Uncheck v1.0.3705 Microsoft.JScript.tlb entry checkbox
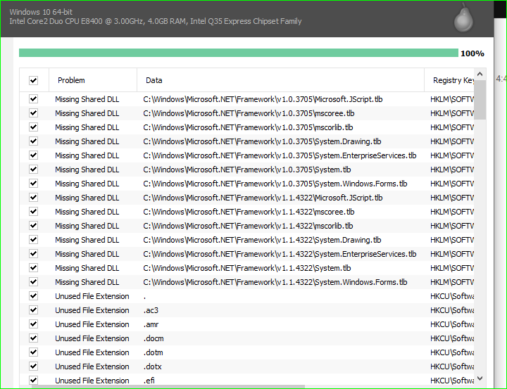The width and height of the screenshot is (507, 389). click(x=33, y=99)
